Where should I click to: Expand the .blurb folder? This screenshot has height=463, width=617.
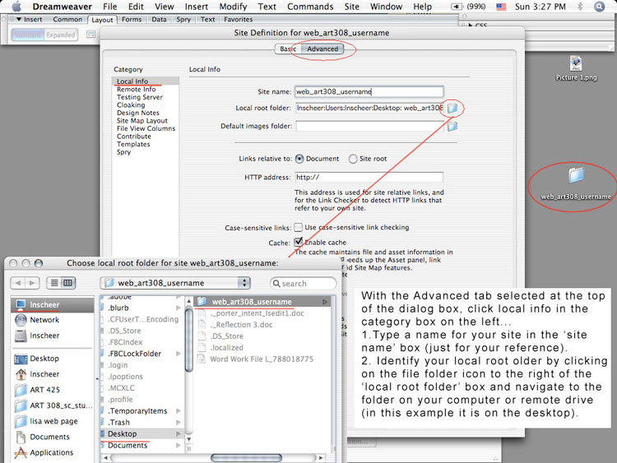(179, 308)
